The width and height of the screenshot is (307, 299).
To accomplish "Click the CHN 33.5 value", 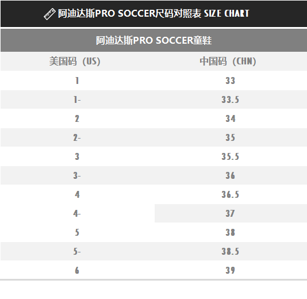I will click(230, 99).
